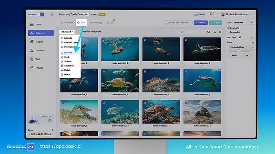Click the Export button
This screenshot has width=275, height=154.
click(216, 23)
